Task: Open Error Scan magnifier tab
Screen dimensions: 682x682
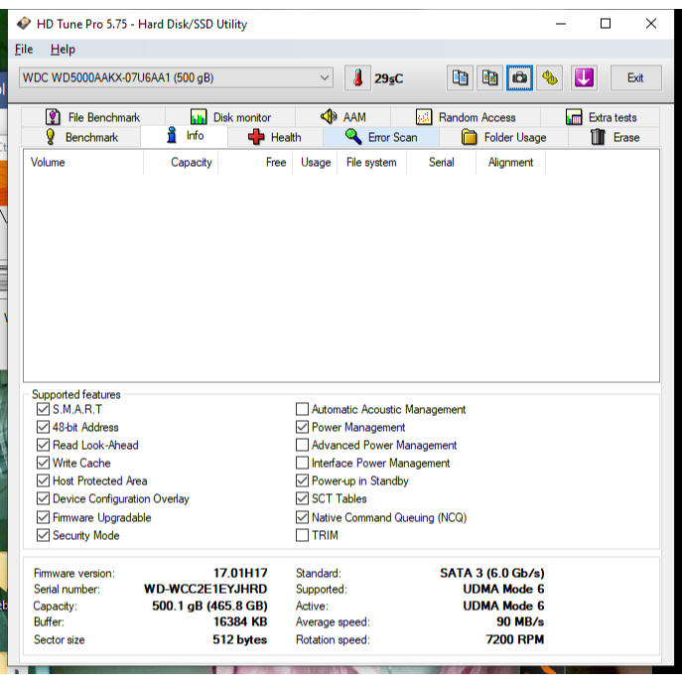Action: pyautogui.click(x=381, y=137)
